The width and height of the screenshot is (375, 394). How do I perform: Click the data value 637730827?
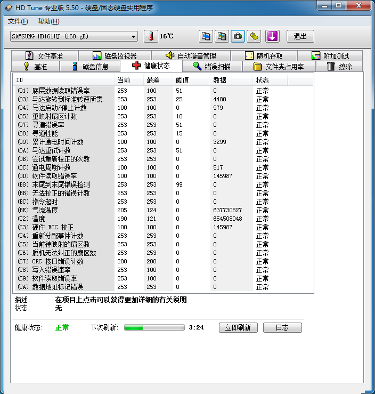pos(227,210)
